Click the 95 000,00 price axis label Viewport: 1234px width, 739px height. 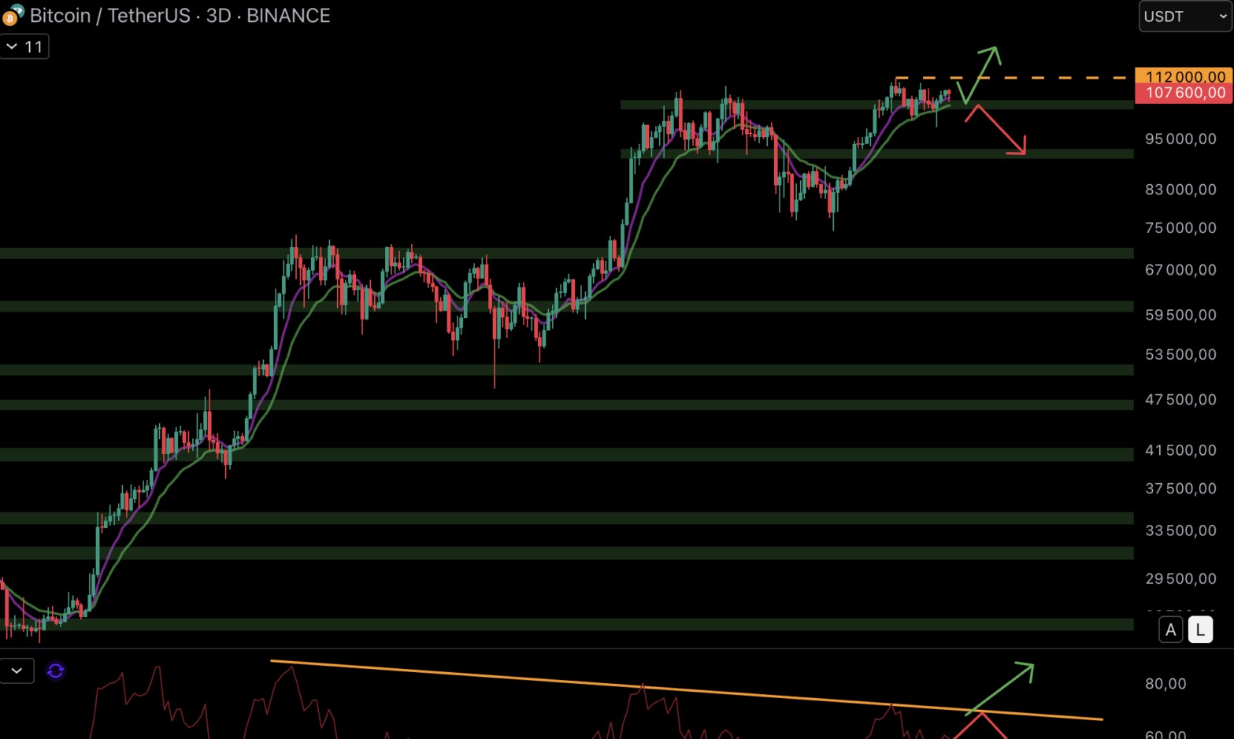[1180, 139]
